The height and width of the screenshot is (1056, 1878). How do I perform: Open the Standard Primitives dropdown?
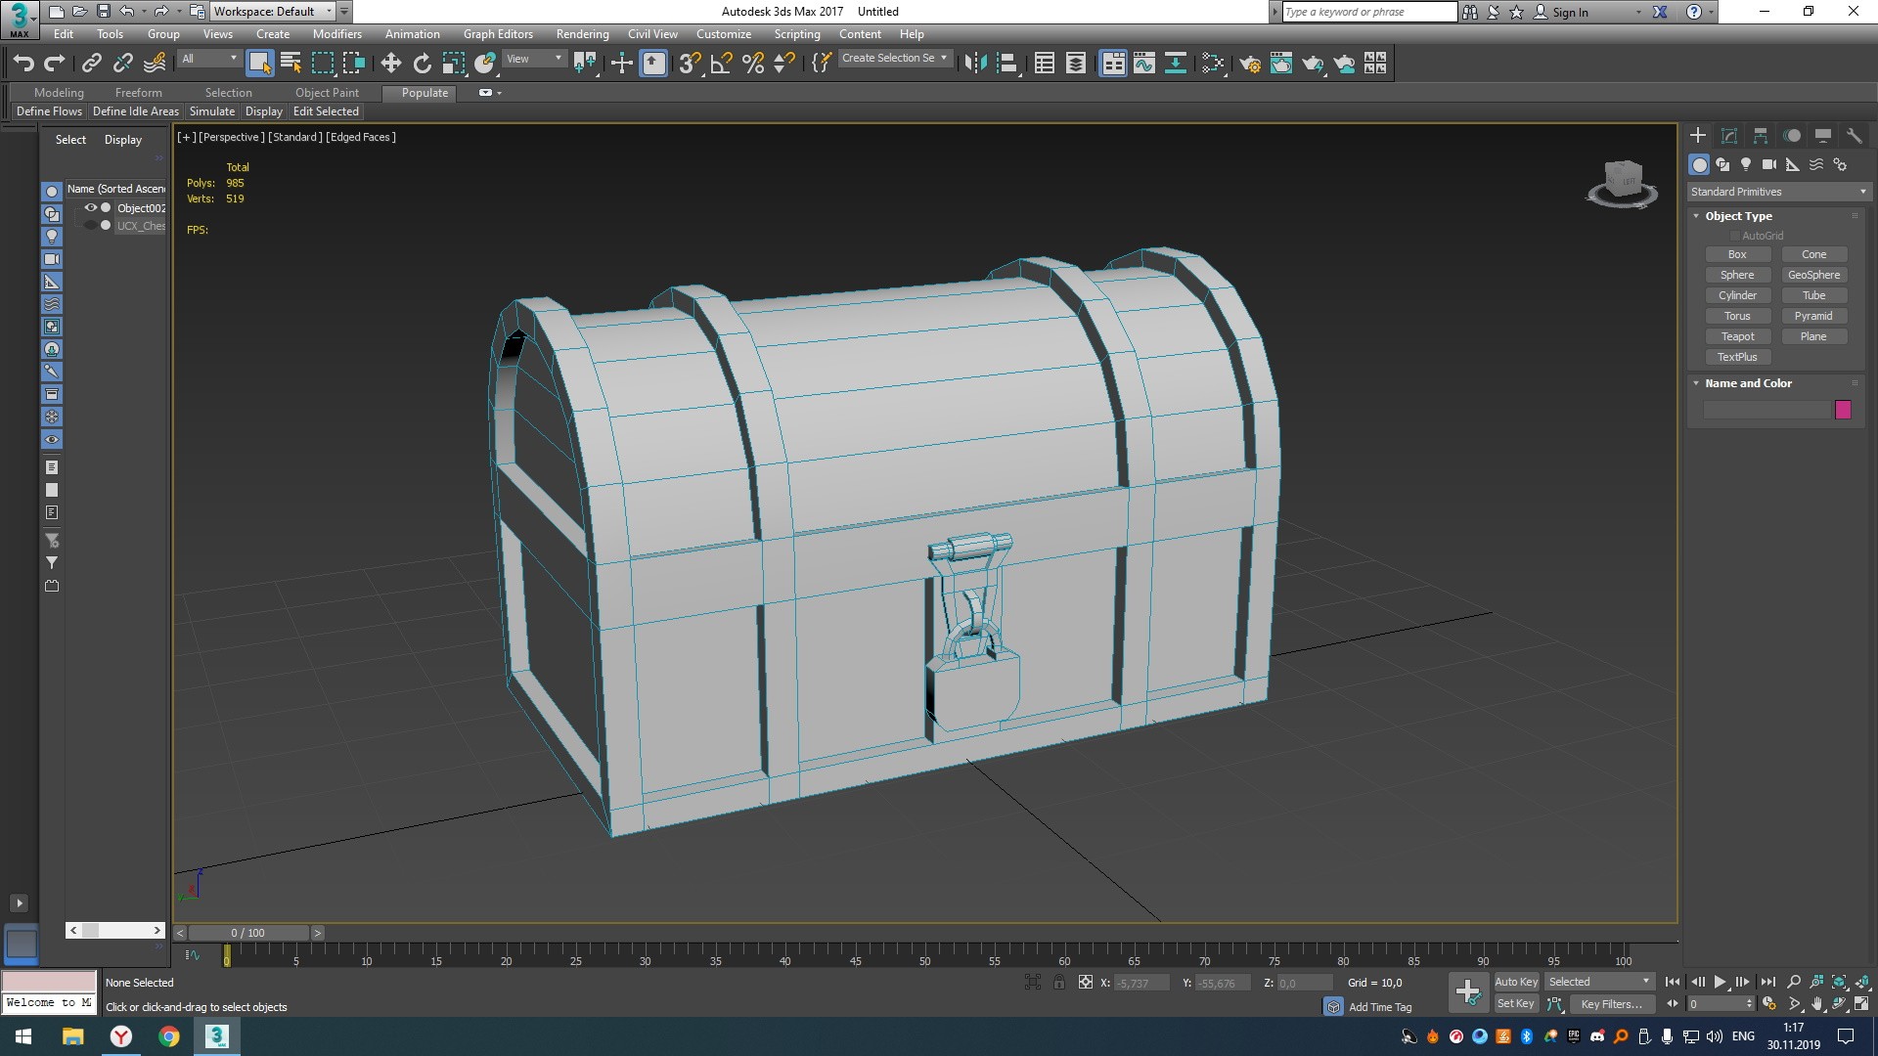click(x=1775, y=191)
